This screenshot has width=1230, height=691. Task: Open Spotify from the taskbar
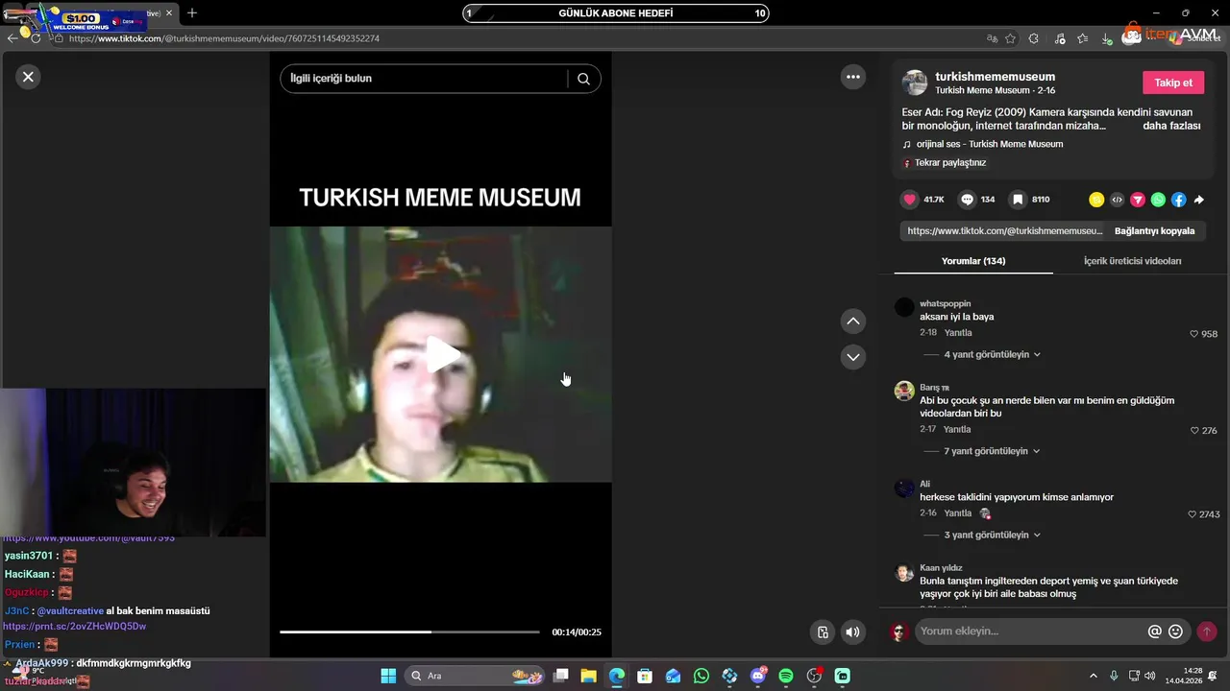coord(786,676)
